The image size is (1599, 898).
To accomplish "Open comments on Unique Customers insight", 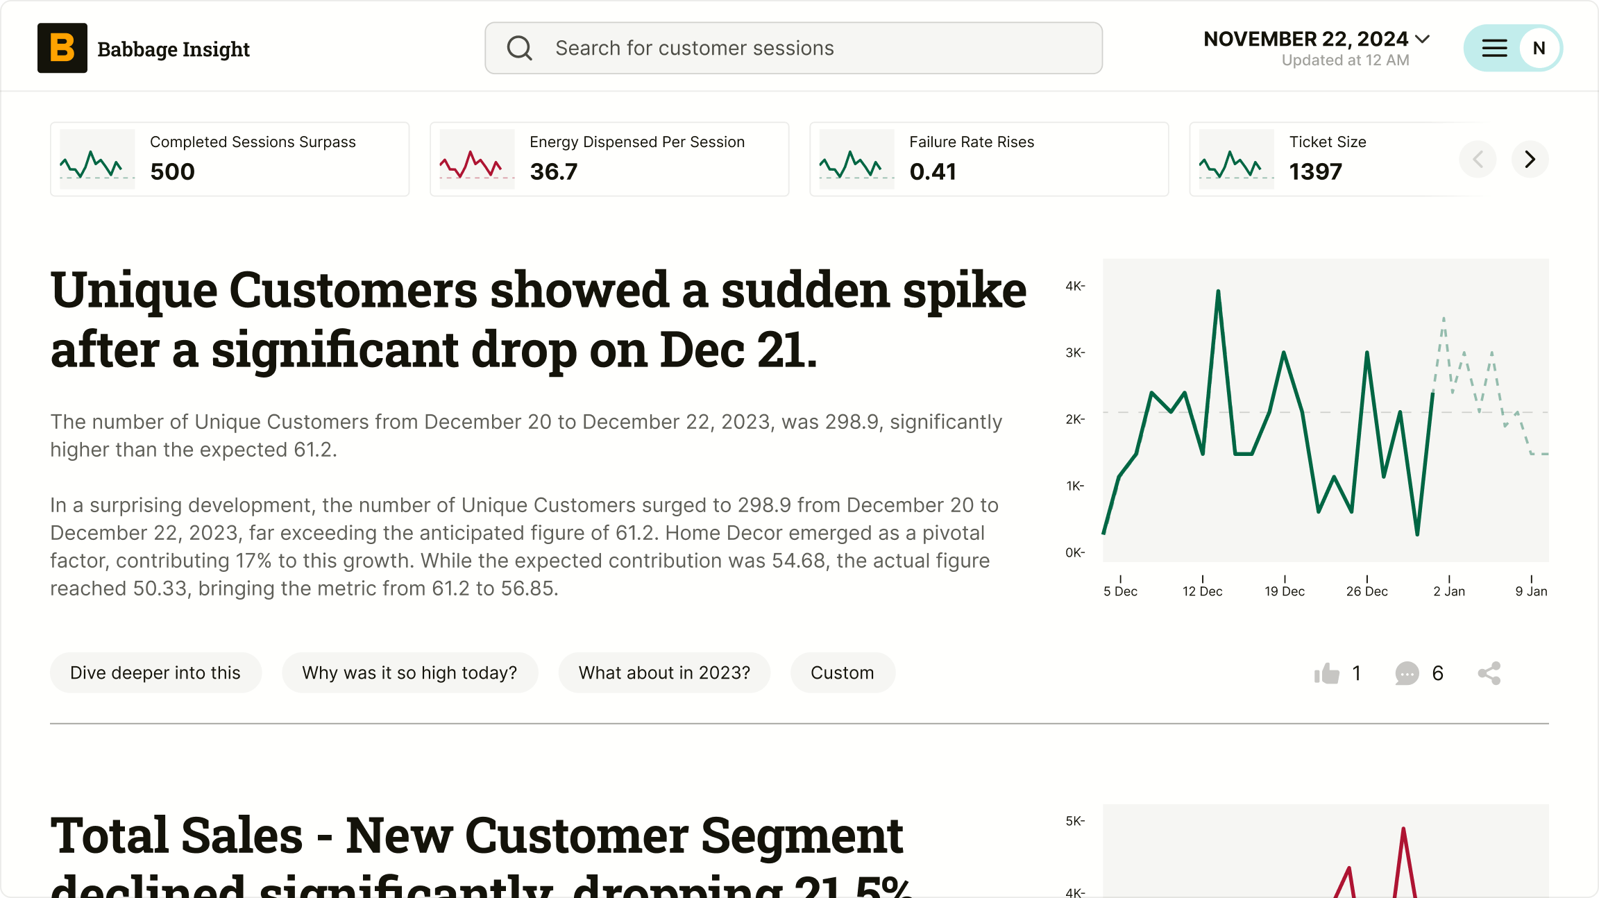I will pos(1407,673).
